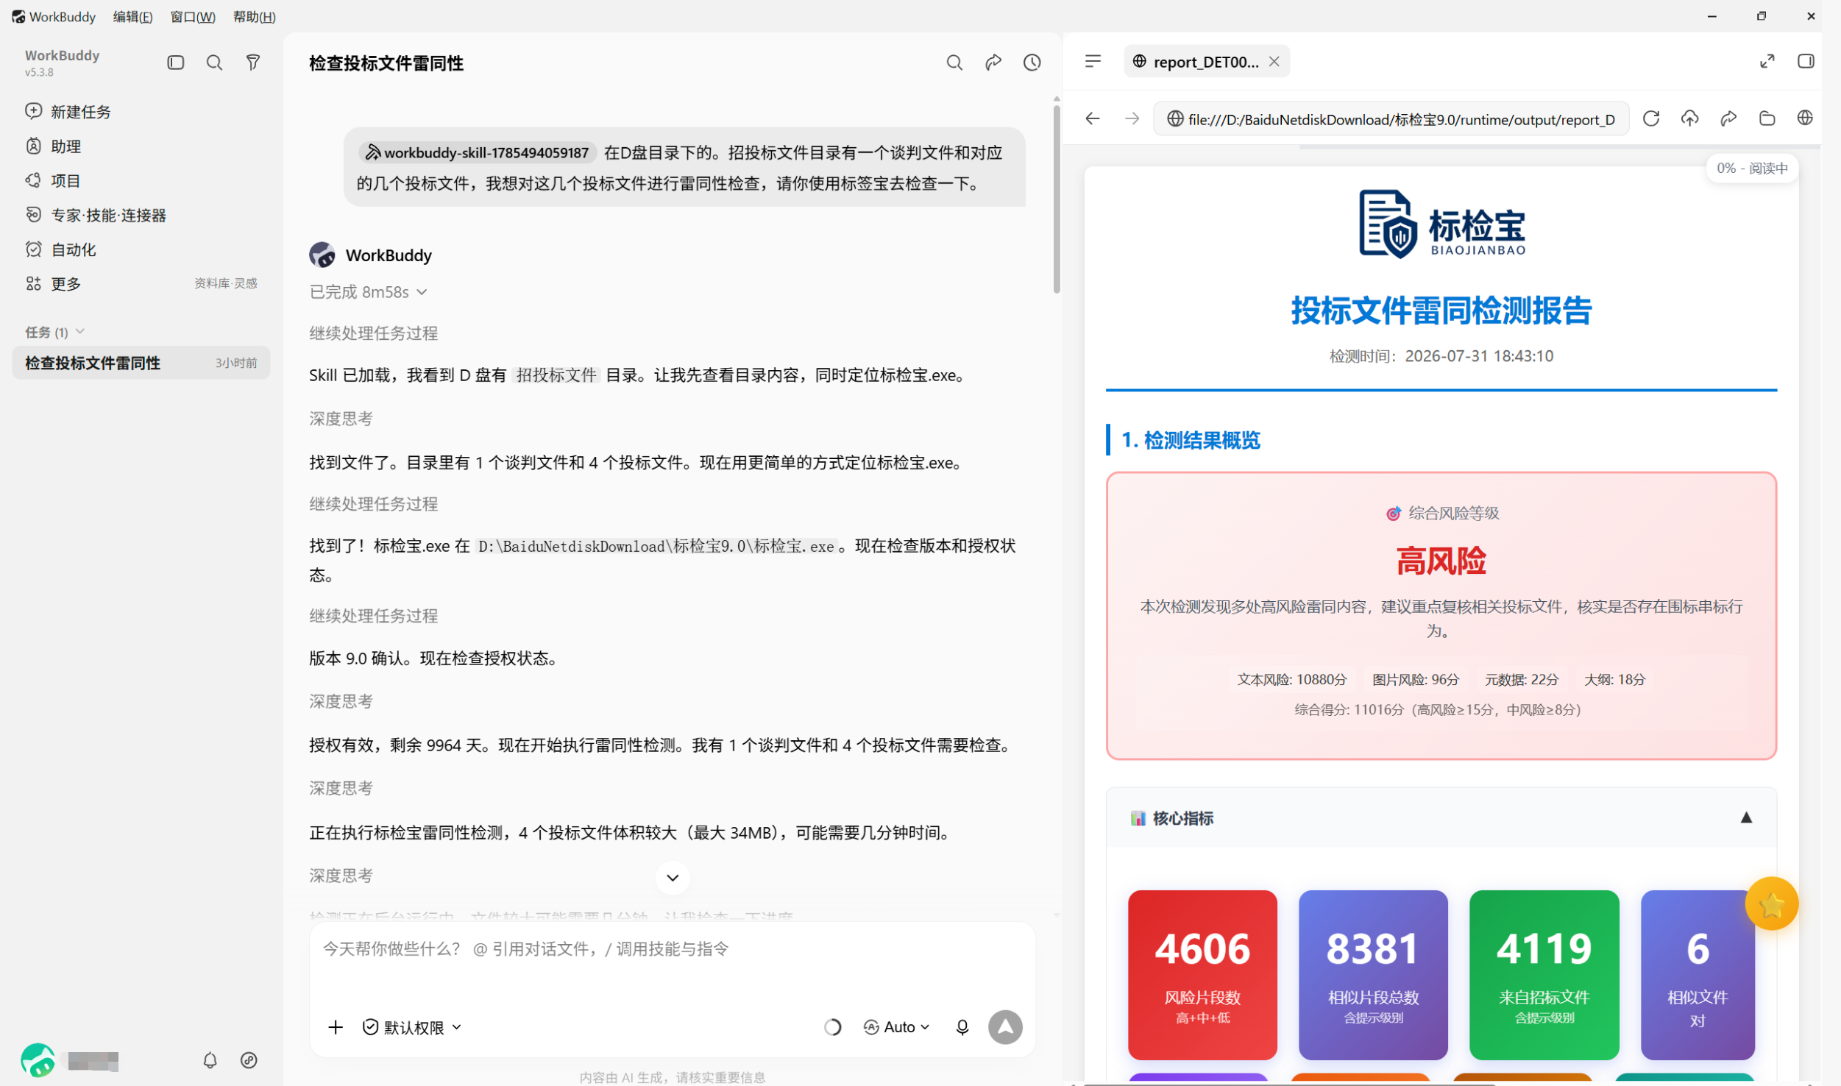Open the 项目 projects section

[x=53, y=181]
